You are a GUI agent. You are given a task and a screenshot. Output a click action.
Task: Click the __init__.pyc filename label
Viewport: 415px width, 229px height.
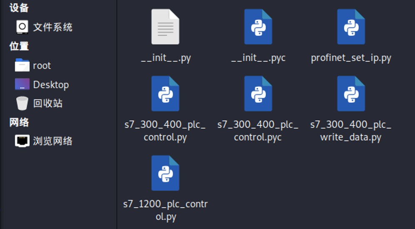258,58
